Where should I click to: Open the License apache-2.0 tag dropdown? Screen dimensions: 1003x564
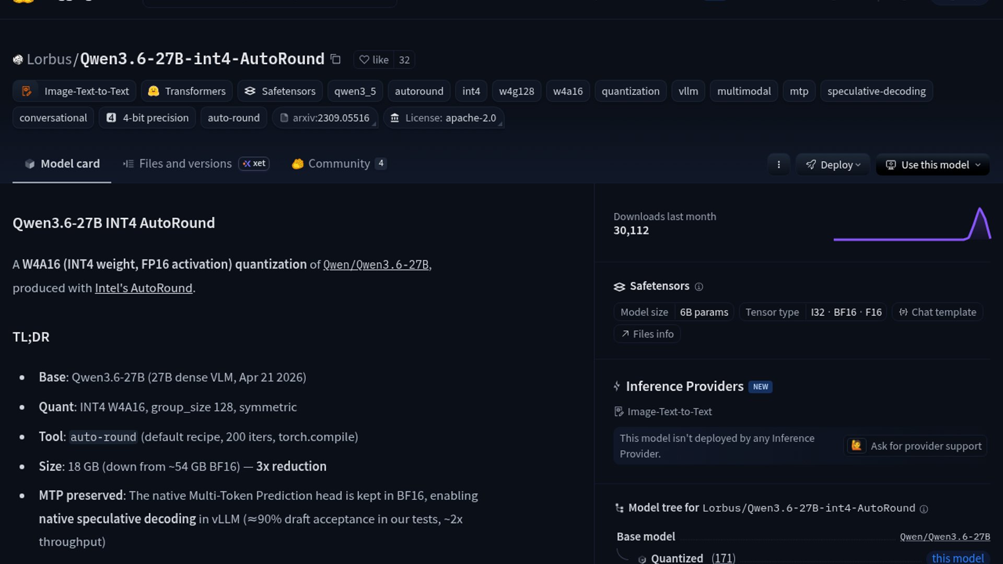pos(444,118)
